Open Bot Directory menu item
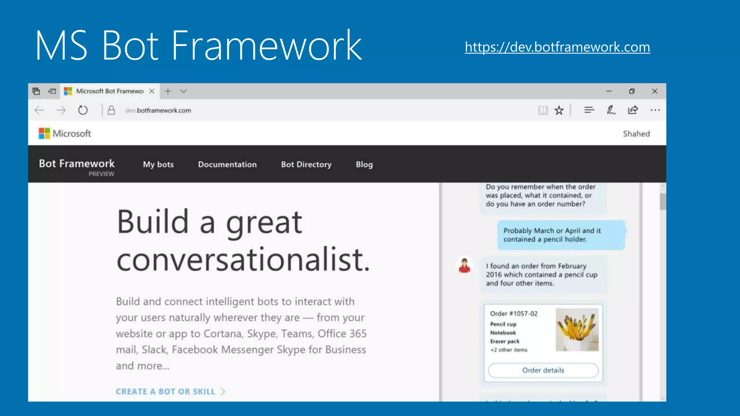 click(x=306, y=164)
